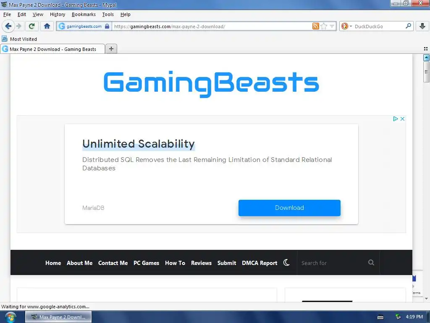Click the address bar URL
Viewport: 430px width, 323px height.
coord(170,26)
